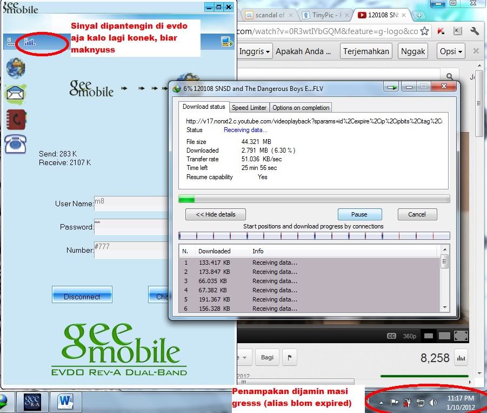Screen dimensions: 487x413
Task: Switch to the large player size
Action: click(x=444, y=336)
